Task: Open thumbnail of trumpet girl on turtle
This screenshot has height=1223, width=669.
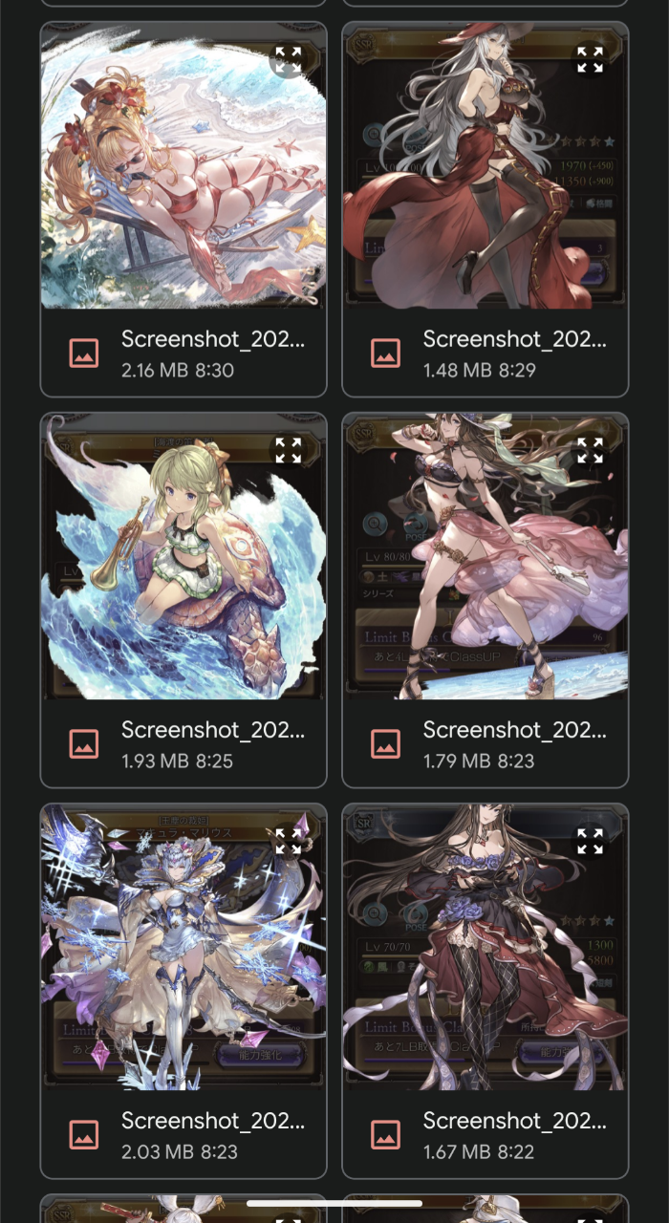Action: click(183, 556)
